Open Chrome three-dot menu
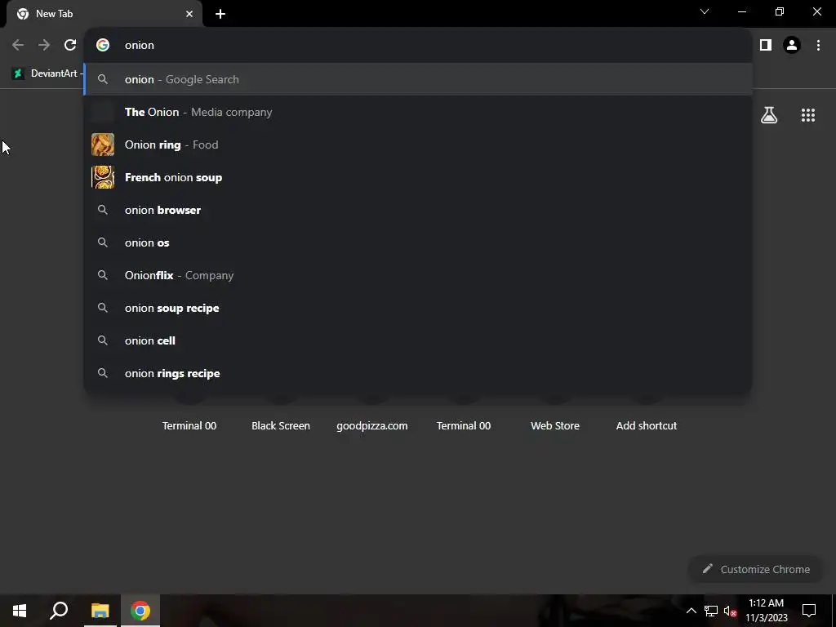 click(x=818, y=46)
